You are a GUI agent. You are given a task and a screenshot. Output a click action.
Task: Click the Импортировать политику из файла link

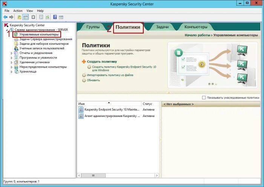click(110, 75)
